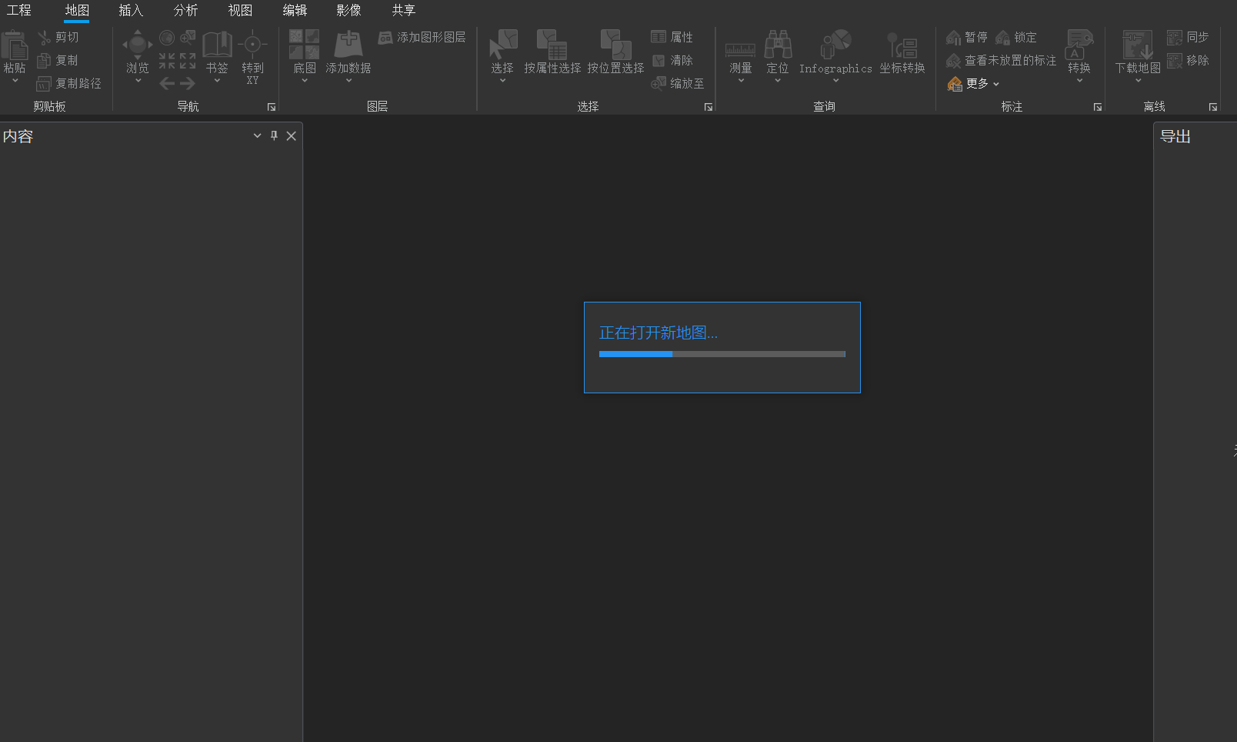1237x742 pixels.
Task: Expand the Basemap (底图) dropdown arrow
Action: tap(305, 80)
